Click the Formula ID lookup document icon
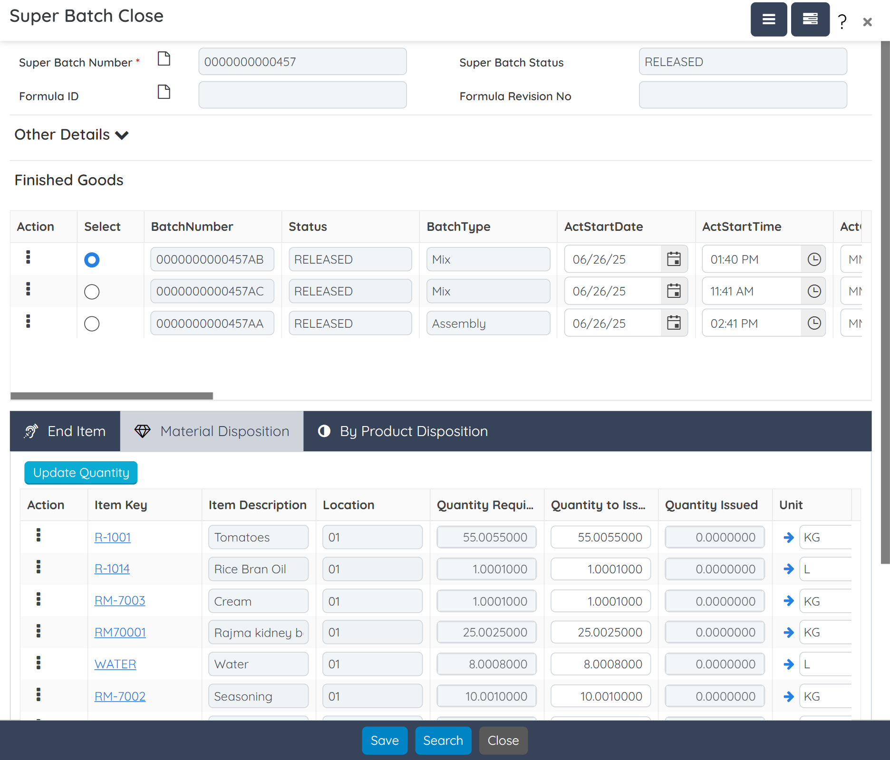Viewport: 890px width, 760px height. (x=164, y=92)
